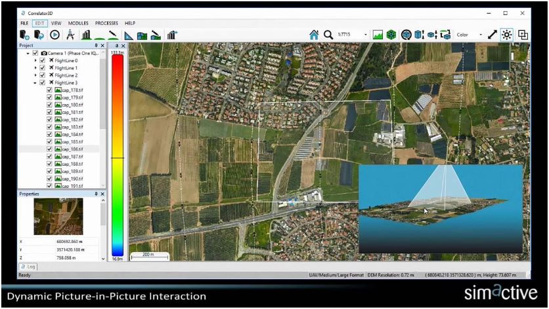Expand the FlightLine 1 tree node
Image resolution: width=549 pixels, height=309 pixels.
pyautogui.click(x=35, y=68)
